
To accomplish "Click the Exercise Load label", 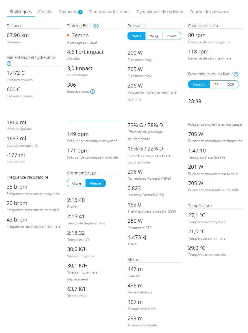I will coord(78,92).
